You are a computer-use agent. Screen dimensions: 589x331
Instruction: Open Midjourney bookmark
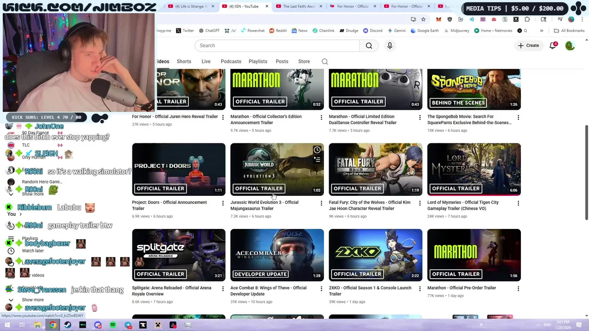(x=456, y=31)
